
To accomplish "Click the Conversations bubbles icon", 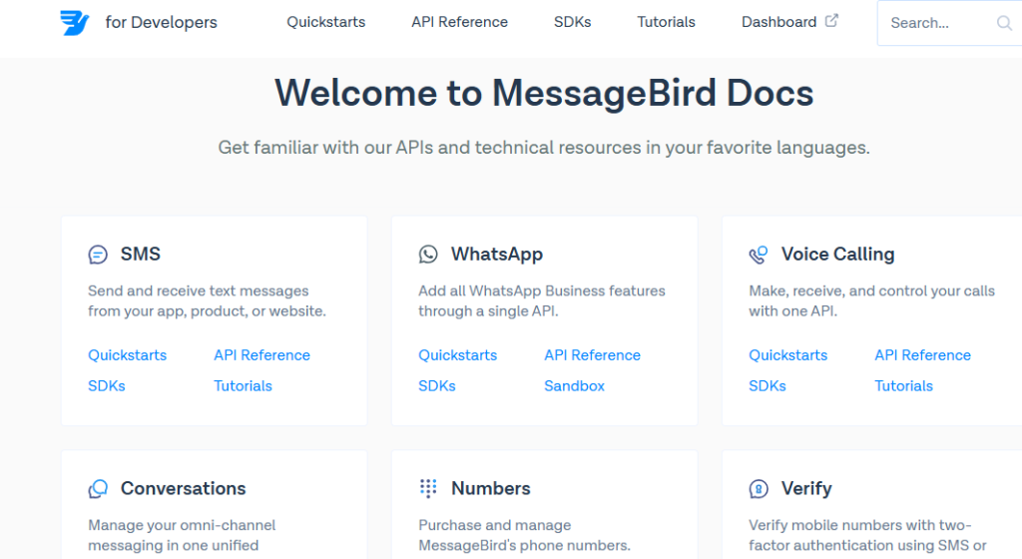I will point(98,489).
